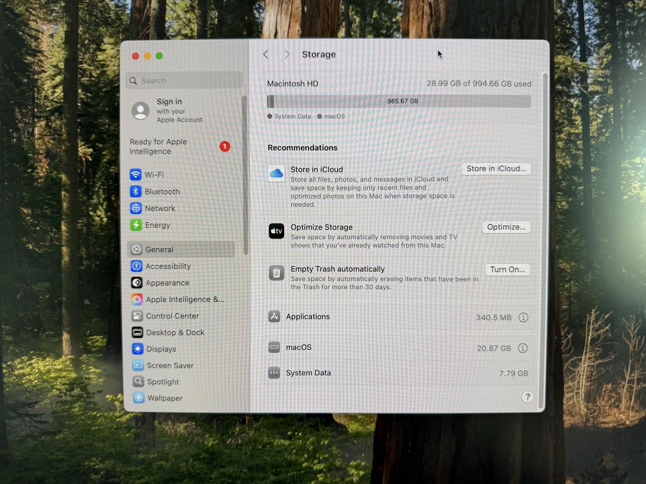Image resolution: width=646 pixels, height=484 pixels.
Task: Click the Apple TV icon
Action: (x=276, y=231)
